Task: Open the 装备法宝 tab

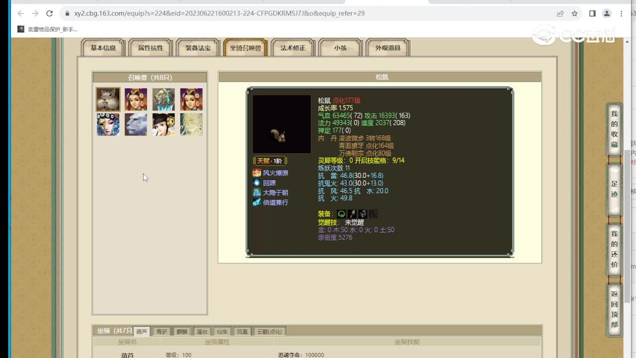Action: [198, 48]
